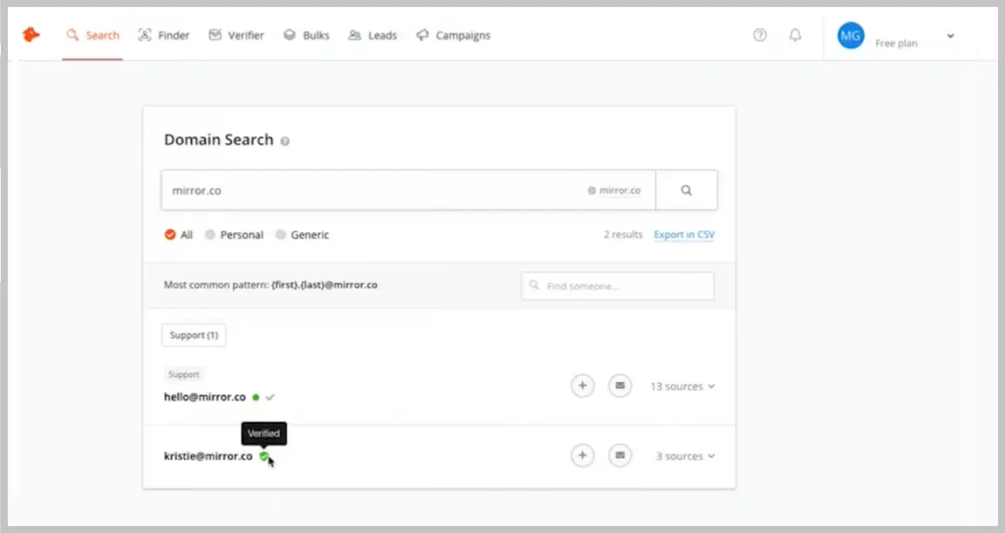Click the most common pattern text
1005x533 pixels.
[x=270, y=285]
